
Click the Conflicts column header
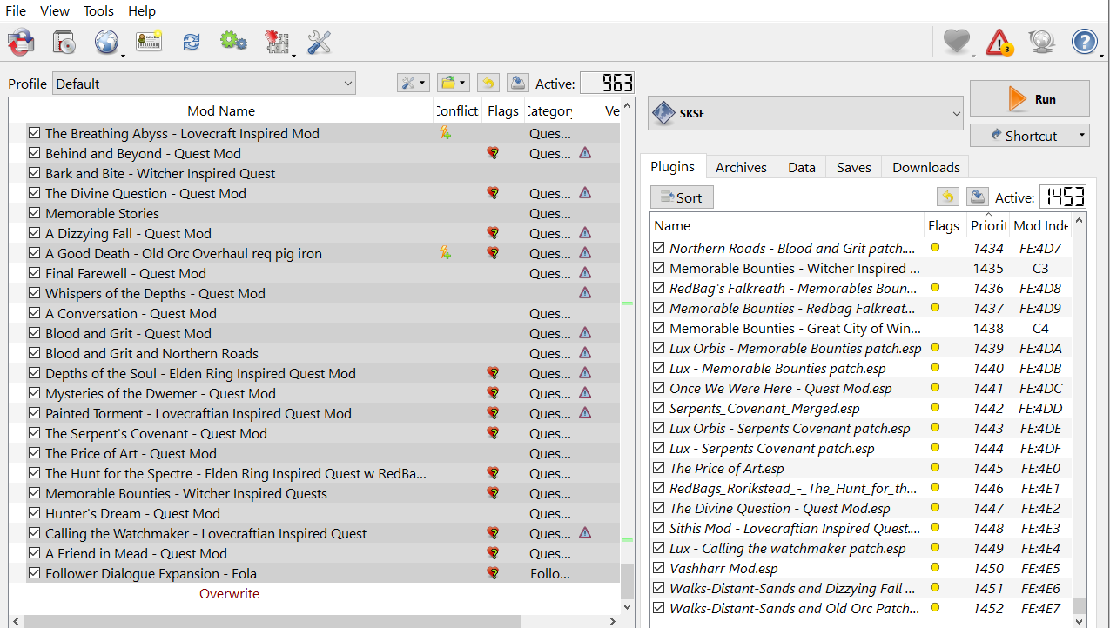pyautogui.click(x=457, y=110)
